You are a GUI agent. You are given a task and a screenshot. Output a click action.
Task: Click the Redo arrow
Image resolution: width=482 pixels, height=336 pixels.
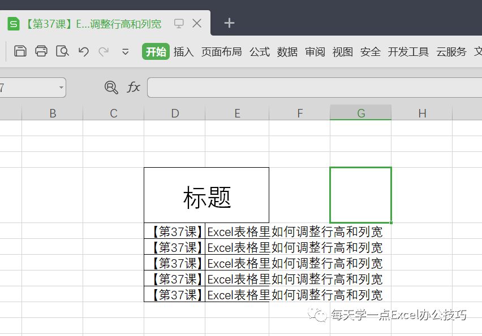pyautogui.click(x=104, y=51)
